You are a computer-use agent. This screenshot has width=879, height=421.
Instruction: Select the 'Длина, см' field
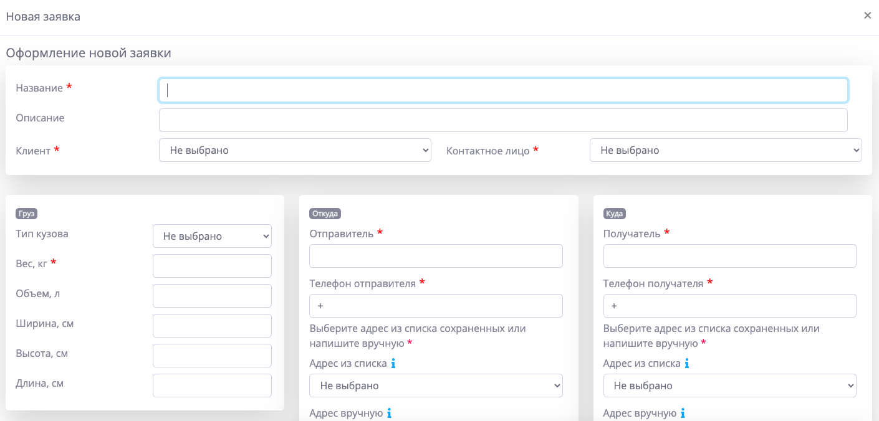point(212,386)
